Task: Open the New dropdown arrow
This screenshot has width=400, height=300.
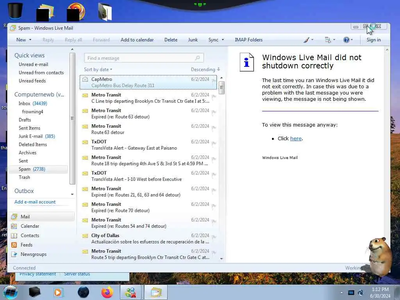Action: tap(30, 40)
